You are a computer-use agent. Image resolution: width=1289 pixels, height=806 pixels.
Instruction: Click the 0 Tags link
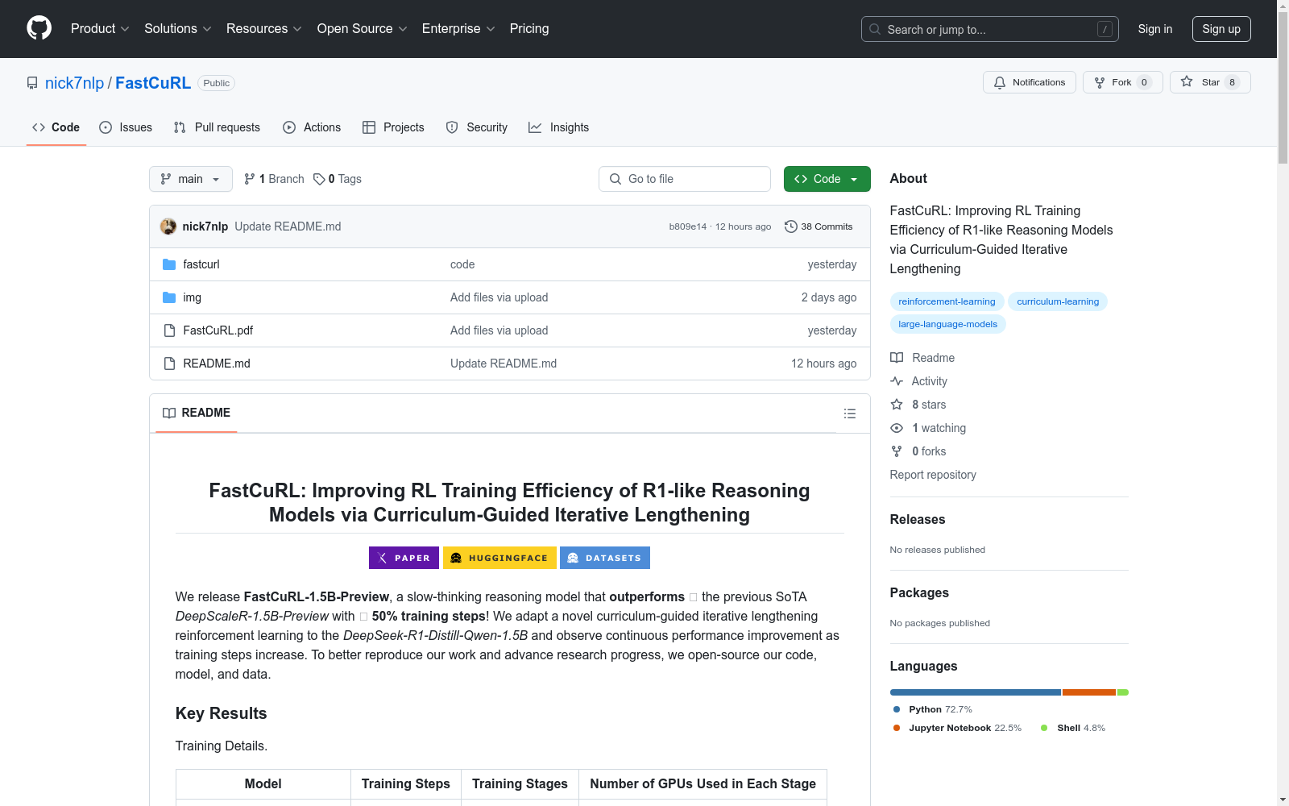point(338,179)
